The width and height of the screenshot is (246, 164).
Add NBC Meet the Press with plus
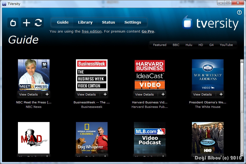coord(47,94)
